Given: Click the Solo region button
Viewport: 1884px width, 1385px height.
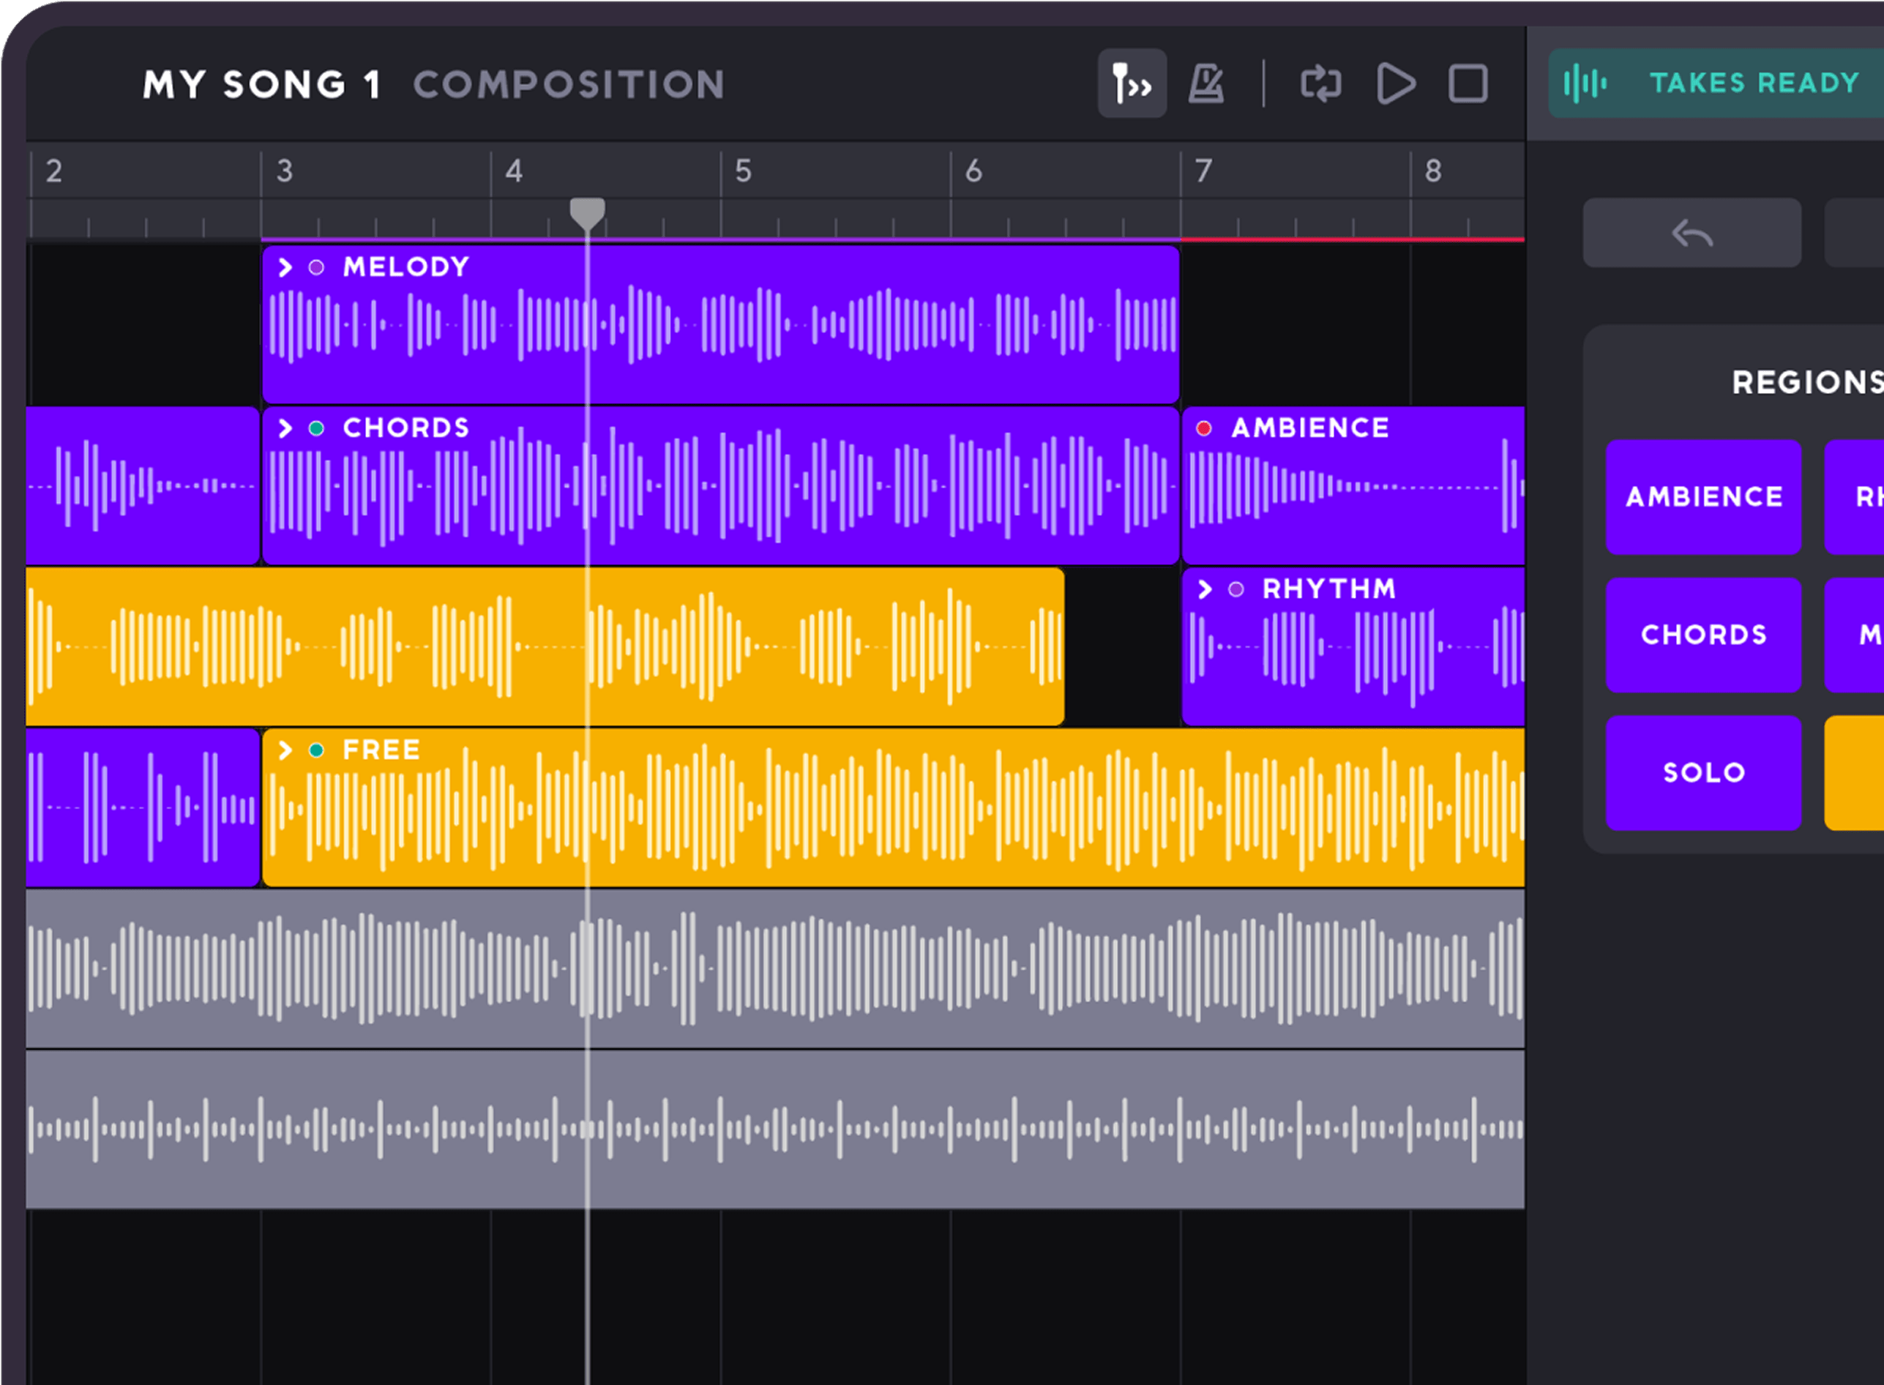Looking at the screenshot, I should pyautogui.click(x=1703, y=772).
